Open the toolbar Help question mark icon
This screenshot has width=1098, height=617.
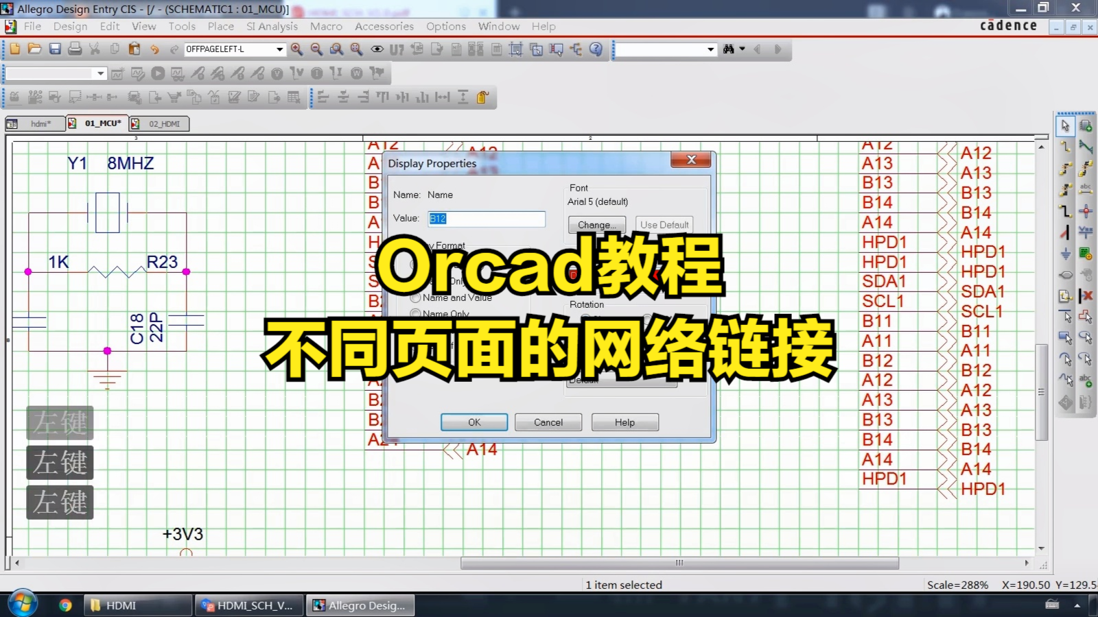point(596,49)
